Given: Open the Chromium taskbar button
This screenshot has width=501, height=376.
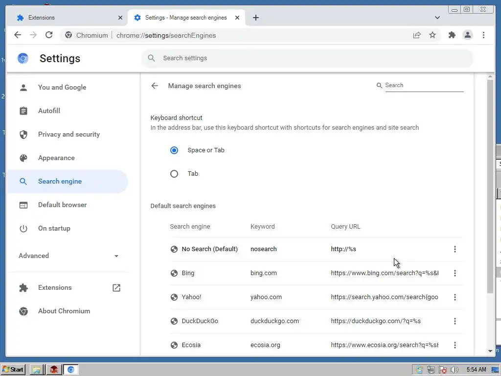Looking at the screenshot, I should click(x=70, y=370).
